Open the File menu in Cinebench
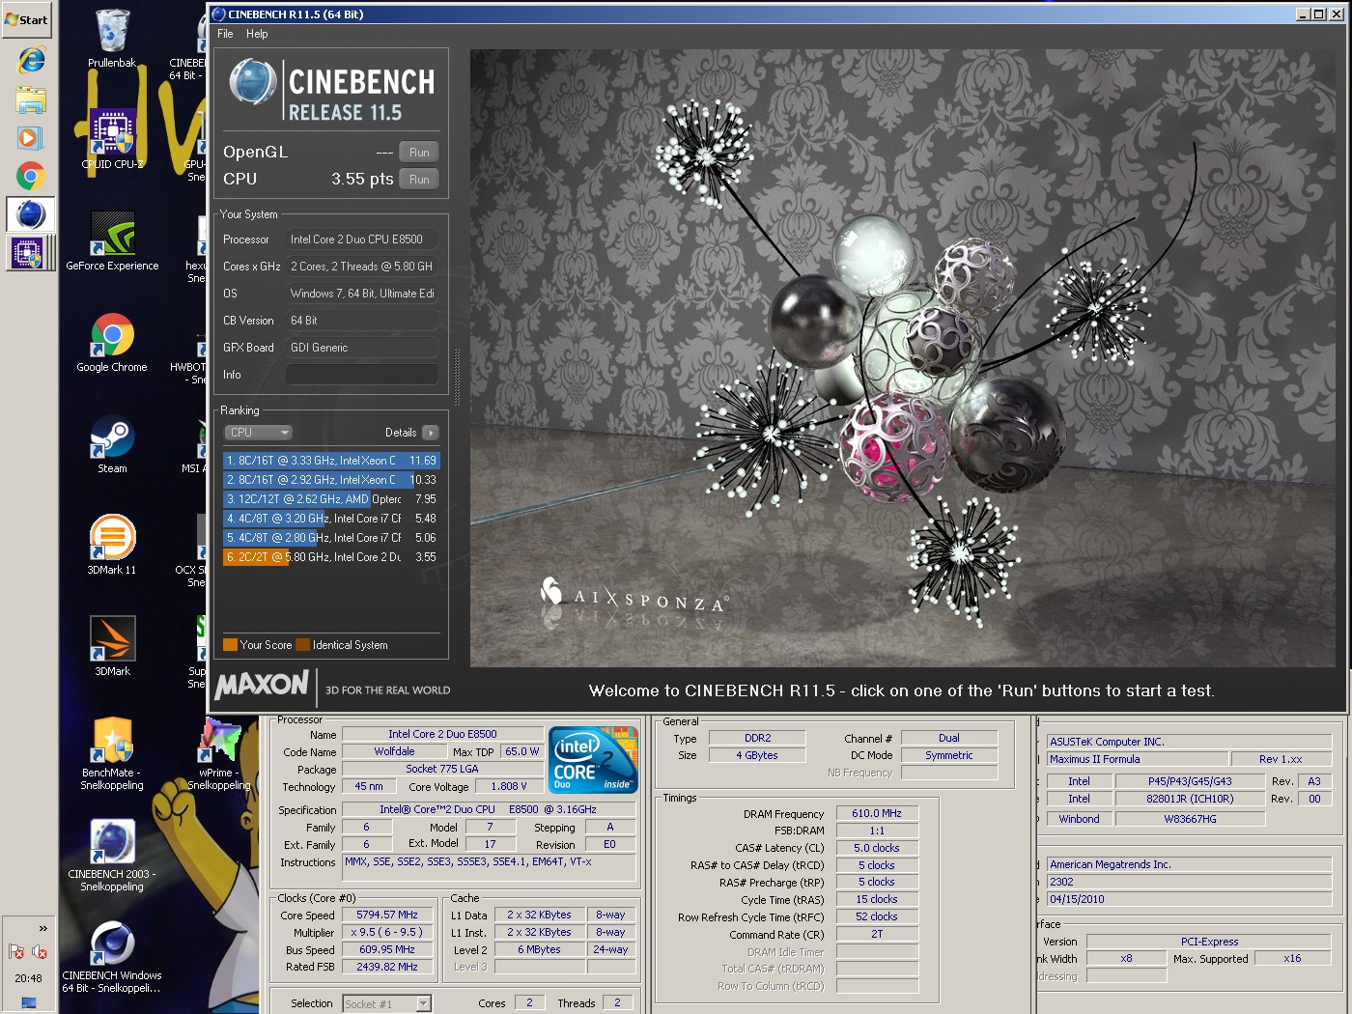This screenshot has width=1352, height=1014. [225, 34]
